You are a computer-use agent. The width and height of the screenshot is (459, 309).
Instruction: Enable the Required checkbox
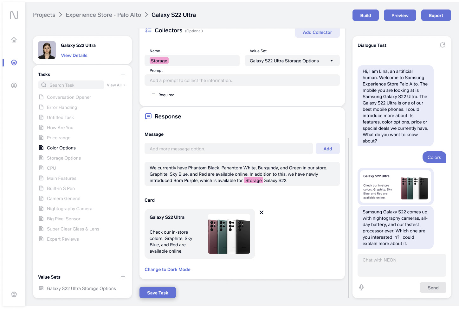(153, 95)
